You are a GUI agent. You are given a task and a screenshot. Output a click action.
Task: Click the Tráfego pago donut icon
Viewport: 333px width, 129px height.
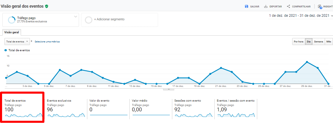(x=12, y=20)
